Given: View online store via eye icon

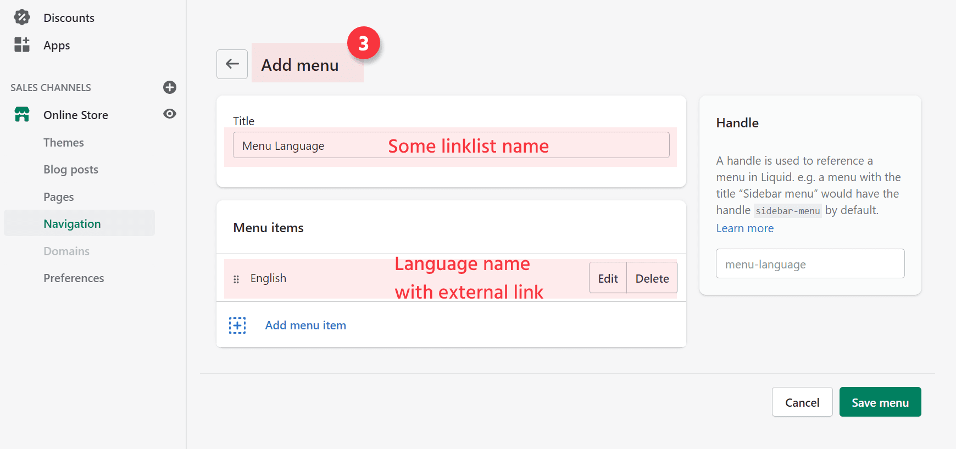Looking at the screenshot, I should point(170,114).
